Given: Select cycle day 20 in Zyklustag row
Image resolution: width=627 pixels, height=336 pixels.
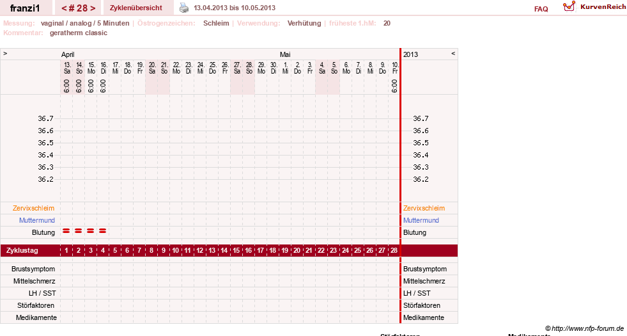Looking at the screenshot, I should [x=297, y=251].
